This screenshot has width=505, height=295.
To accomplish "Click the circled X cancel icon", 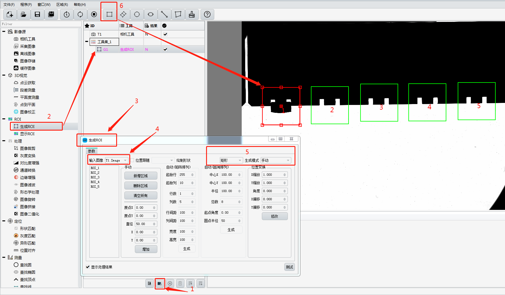I will (x=170, y=283).
